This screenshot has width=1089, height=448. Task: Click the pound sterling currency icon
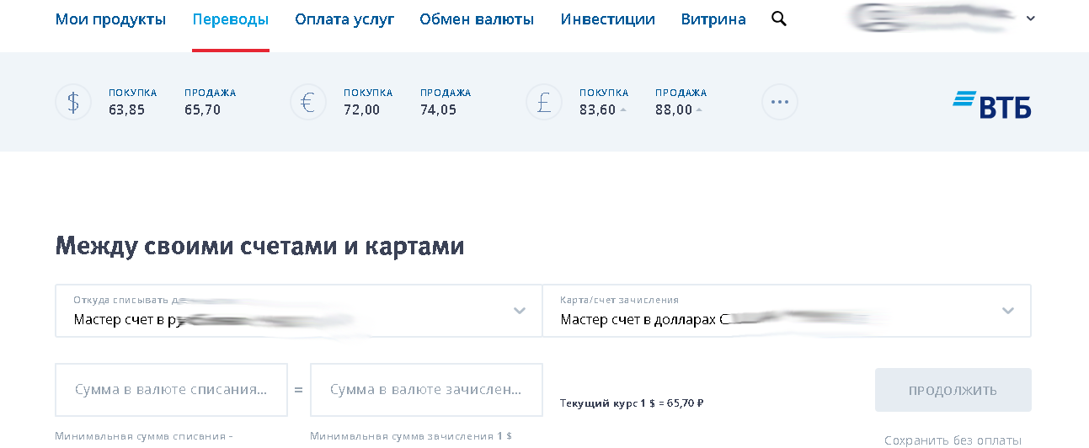544,103
